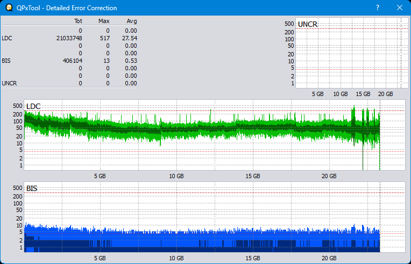
Task: Select the LDC total value 21033748
Action: pyautogui.click(x=69, y=38)
